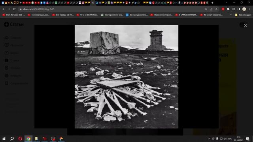Image resolution: width=253 pixels, height=142 pixels.
Task: Switch the РУС input language
Action: pyautogui.click(x=230, y=138)
